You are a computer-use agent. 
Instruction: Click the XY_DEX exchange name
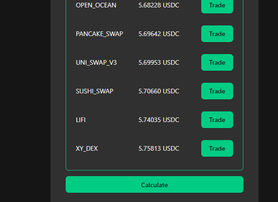[87, 148]
